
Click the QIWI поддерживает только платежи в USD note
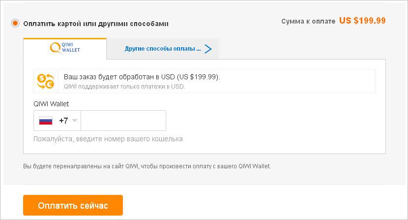124,86
